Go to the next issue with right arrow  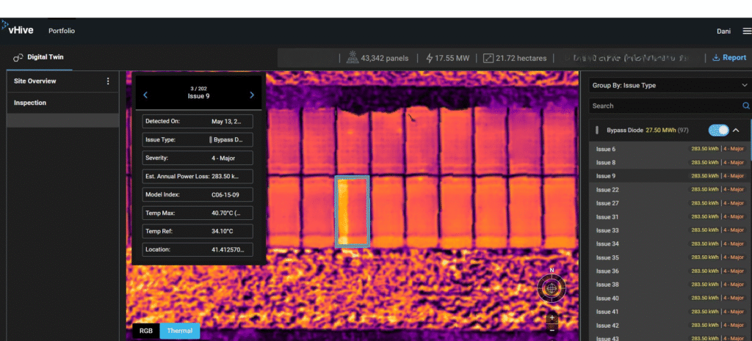[x=252, y=95]
